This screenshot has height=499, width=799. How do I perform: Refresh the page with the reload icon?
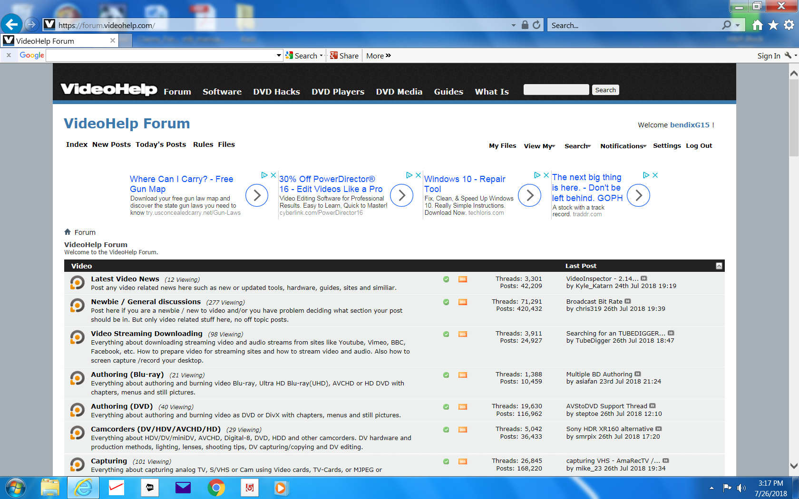(536, 25)
